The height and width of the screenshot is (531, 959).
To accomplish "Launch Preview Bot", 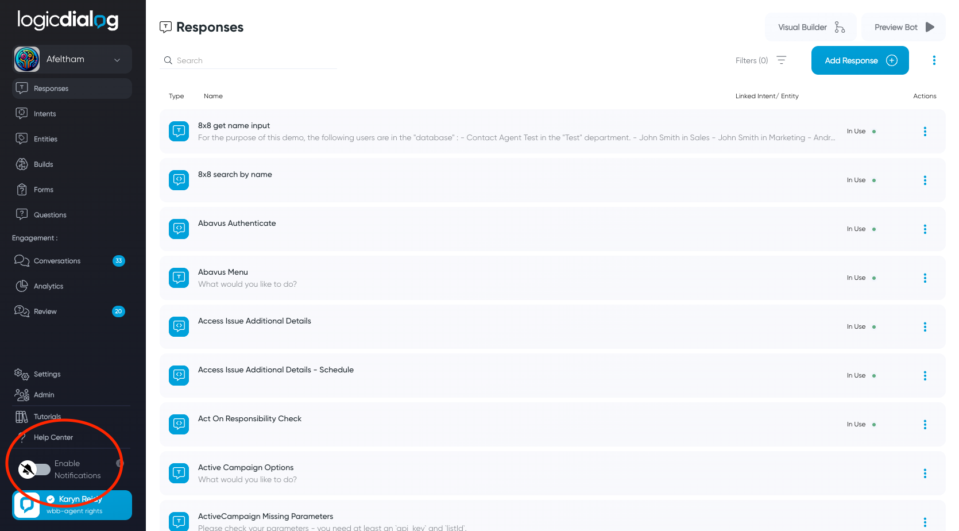I will [x=904, y=27].
